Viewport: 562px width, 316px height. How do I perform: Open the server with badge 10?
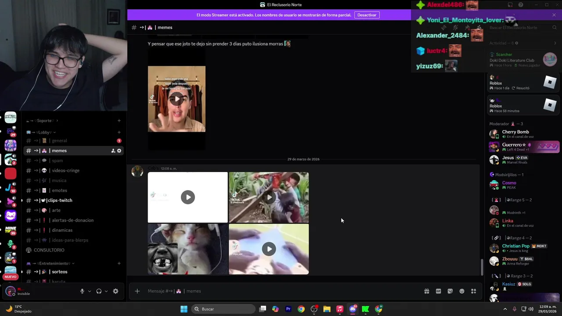[11, 187]
